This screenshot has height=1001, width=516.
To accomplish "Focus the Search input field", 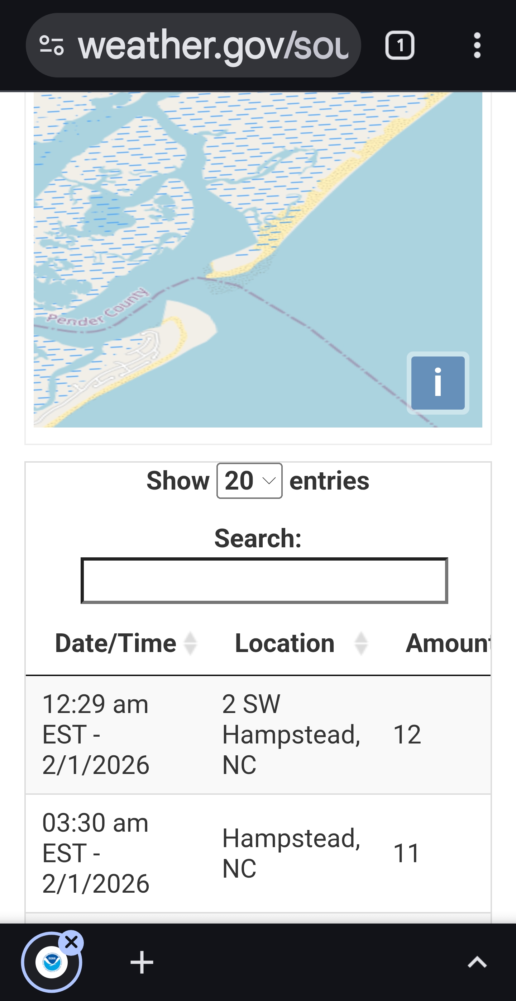I will point(264,581).
